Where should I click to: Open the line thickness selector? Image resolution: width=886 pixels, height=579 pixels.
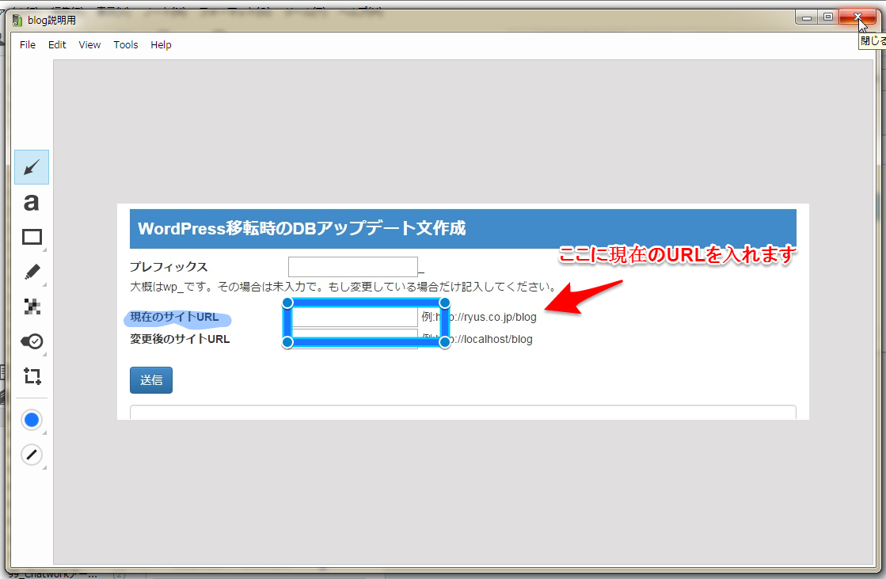pyautogui.click(x=32, y=455)
